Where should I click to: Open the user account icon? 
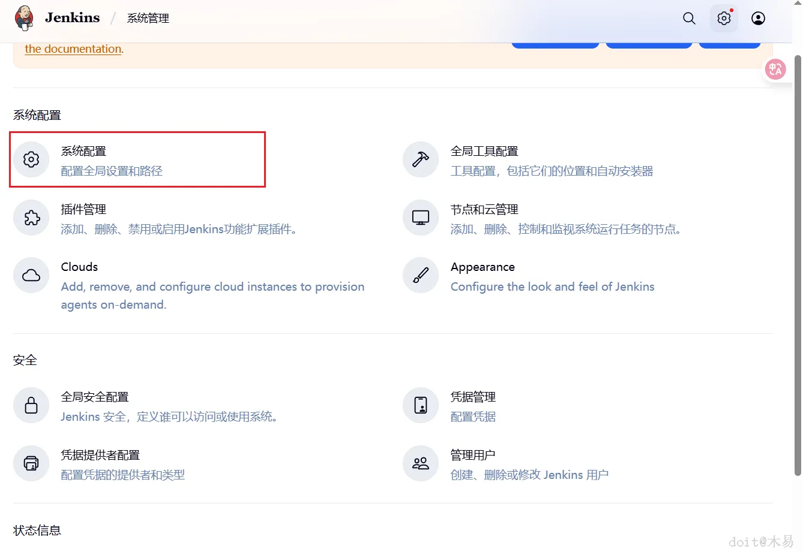coord(758,18)
